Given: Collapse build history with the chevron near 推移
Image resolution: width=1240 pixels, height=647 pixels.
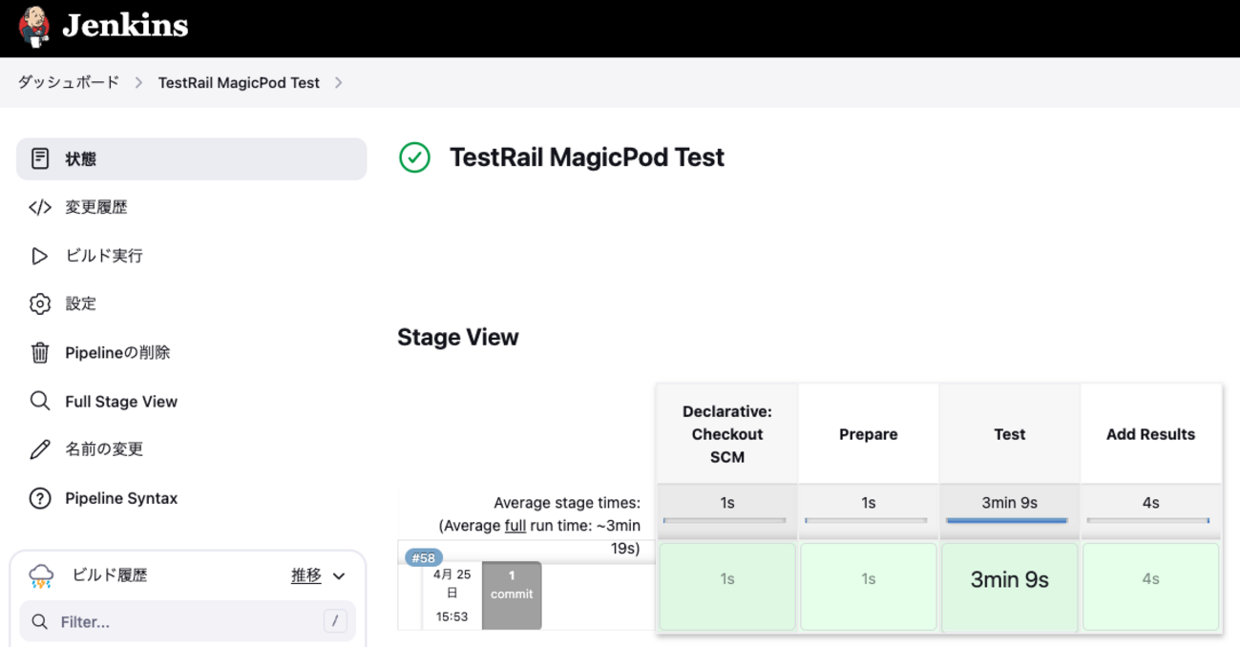Looking at the screenshot, I should click(339, 576).
